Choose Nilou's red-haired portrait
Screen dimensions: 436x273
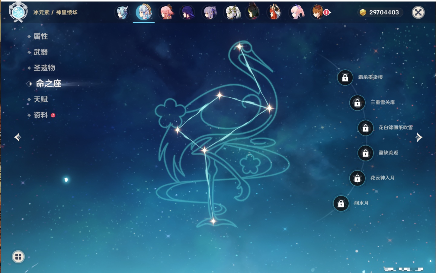(274, 13)
